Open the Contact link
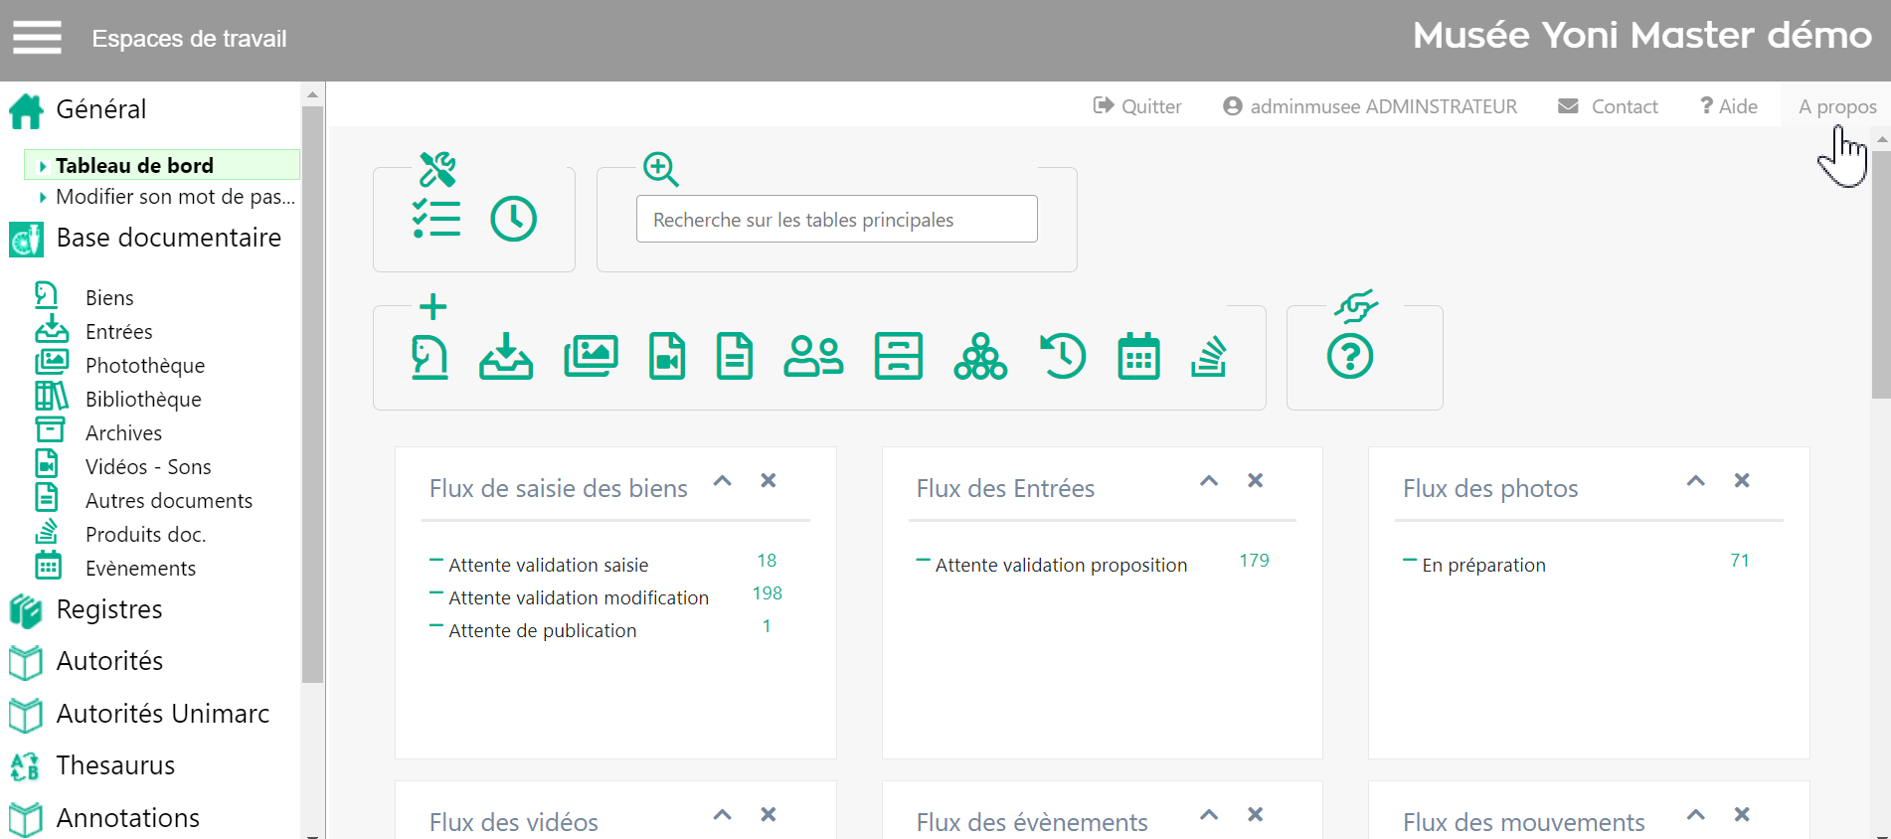Image resolution: width=1891 pixels, height=839 pixels. [1609, 106]
